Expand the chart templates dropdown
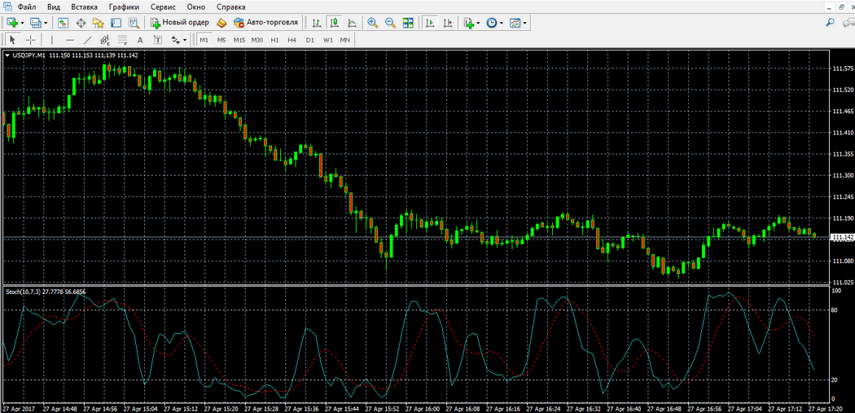This screenshot has width=855, height=413. tap(525, 23)
